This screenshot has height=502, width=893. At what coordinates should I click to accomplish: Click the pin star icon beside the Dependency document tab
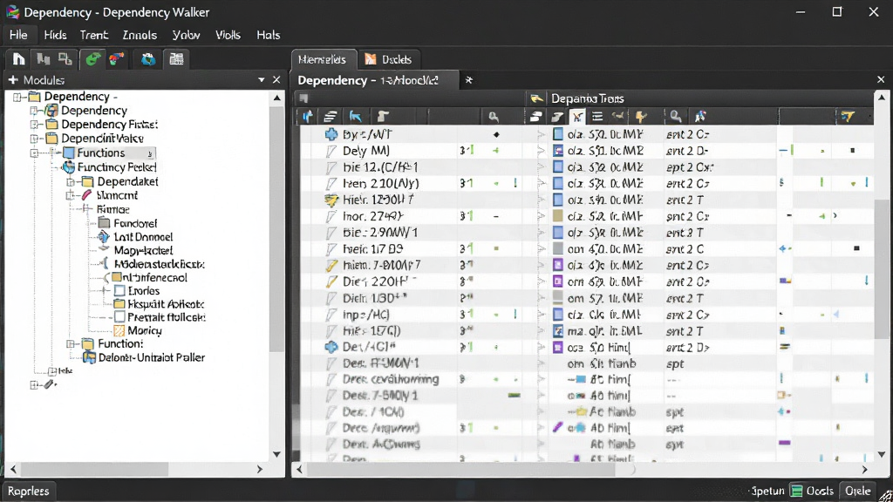(468, 80)
